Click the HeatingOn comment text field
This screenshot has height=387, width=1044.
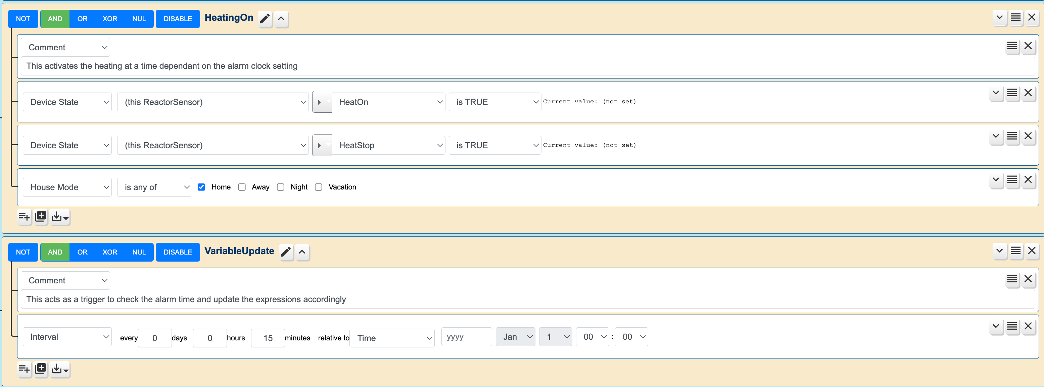click(528, 66)
